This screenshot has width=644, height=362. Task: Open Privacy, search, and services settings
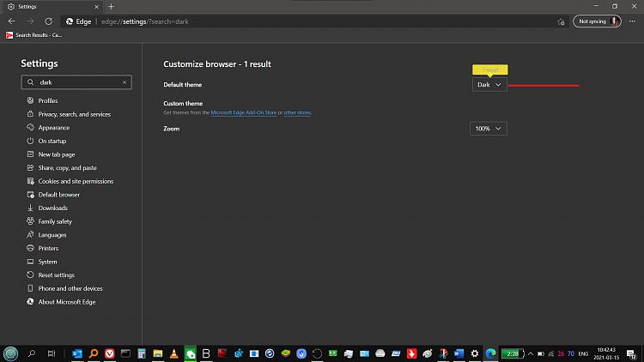[75, 114]
